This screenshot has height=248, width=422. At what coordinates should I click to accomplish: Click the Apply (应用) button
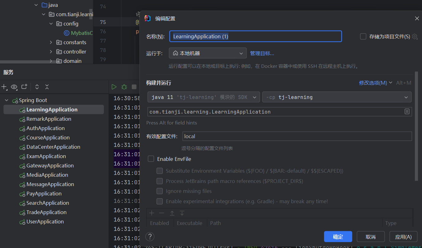pyautogui.click(x=403, y=237)
